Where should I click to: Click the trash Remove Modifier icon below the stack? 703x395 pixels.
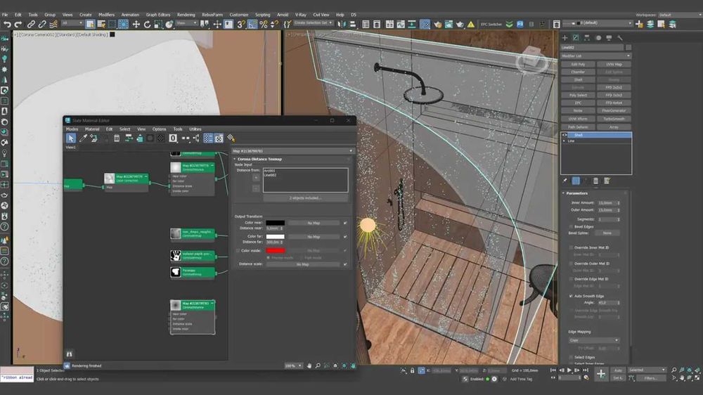[x=595, y=181]
